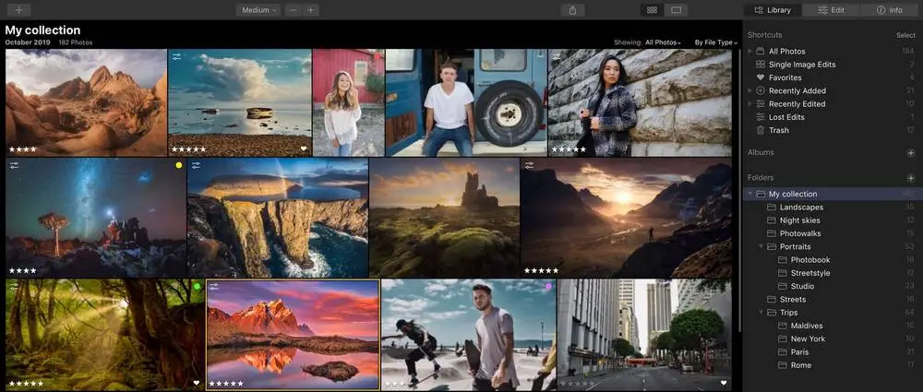
Task: Open the Info tab
Action: pyautogui.click(x=889, y=10)
